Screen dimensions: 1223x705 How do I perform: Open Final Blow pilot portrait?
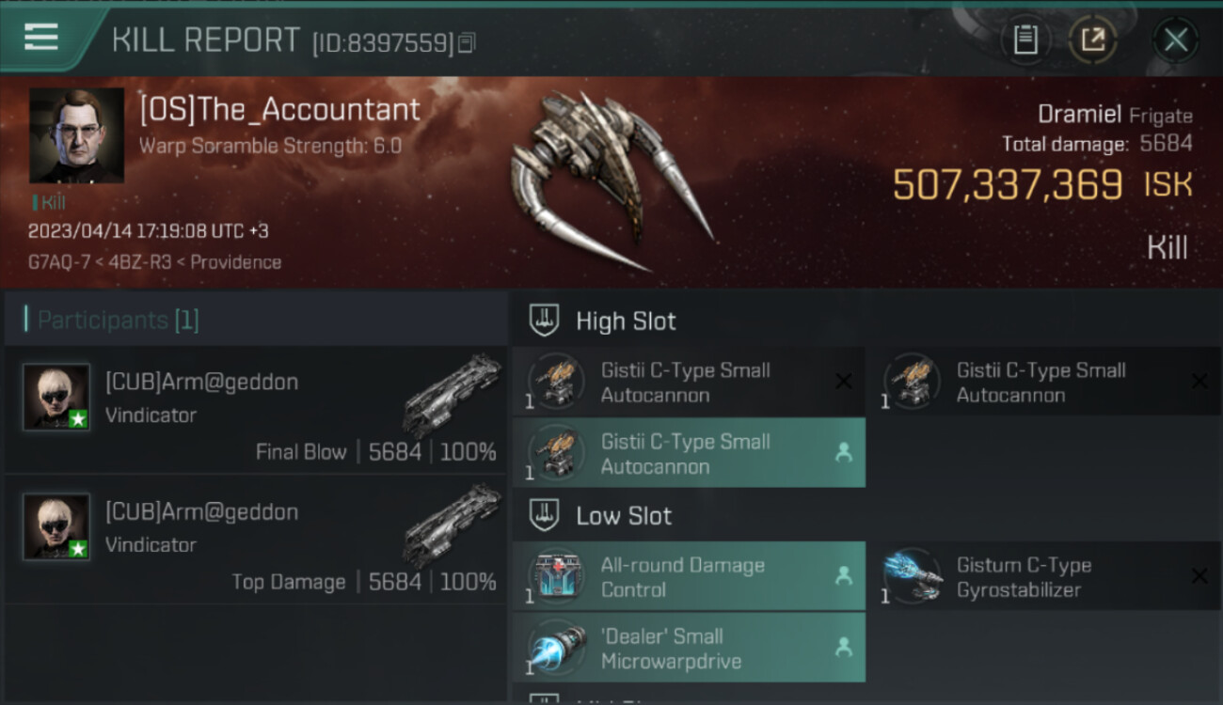tap(56, 397)
